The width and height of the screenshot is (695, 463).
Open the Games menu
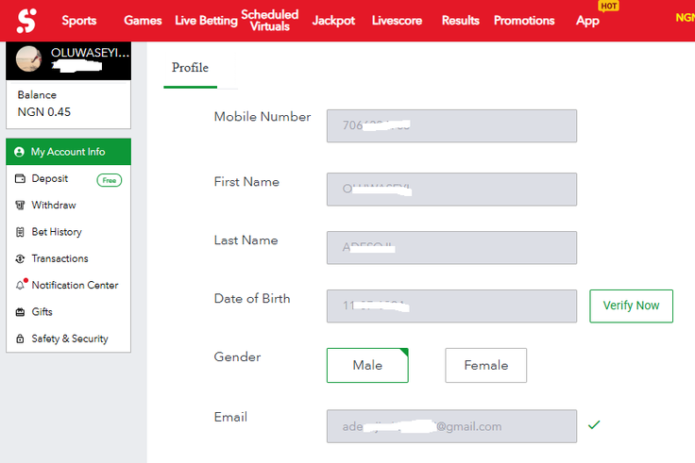coord(143,21)
